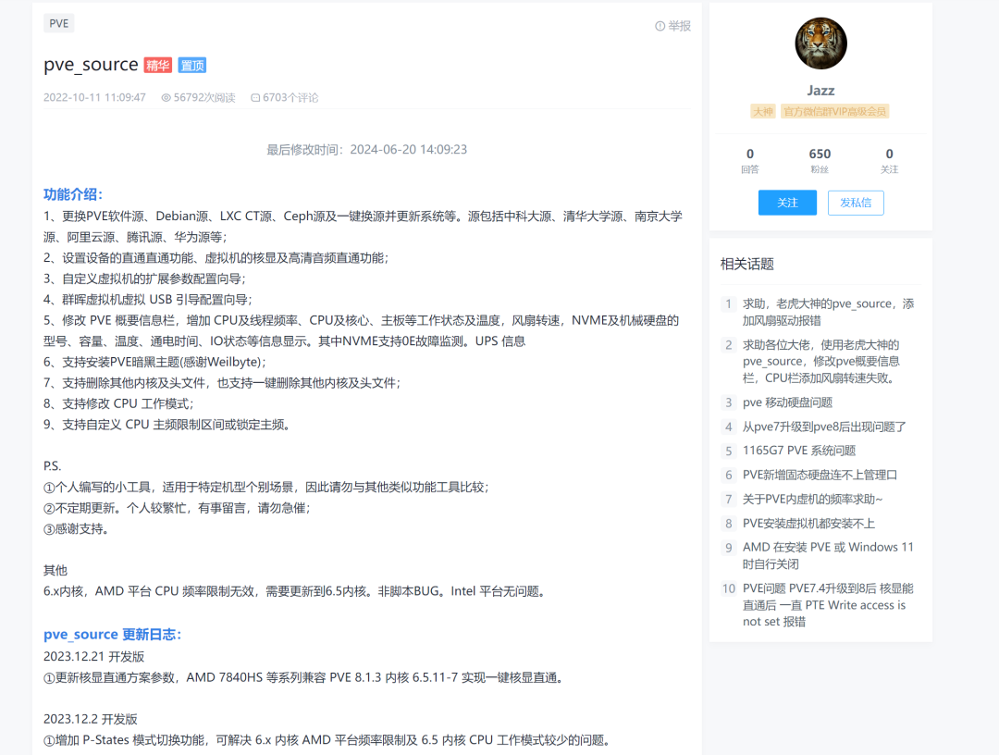999x755 pixels.
Task: Click the 置顶 badge next to title
Action: pos(191,65)
